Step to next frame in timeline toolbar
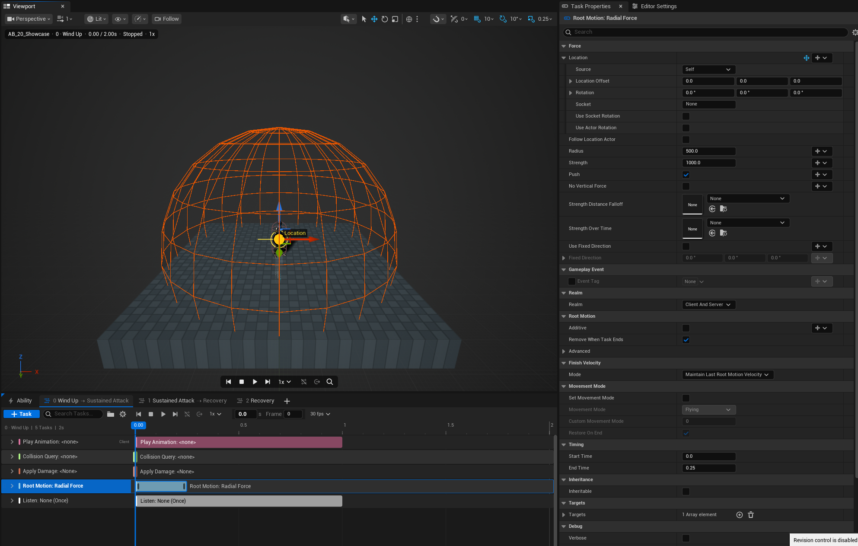858x546 pixels. click(x=175, y=414)
